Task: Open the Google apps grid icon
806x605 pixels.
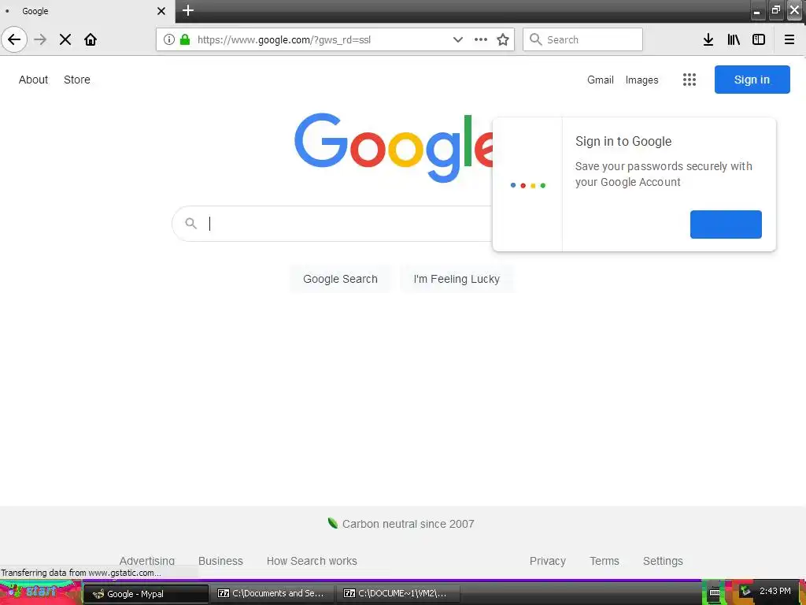Action: point(690,80)
